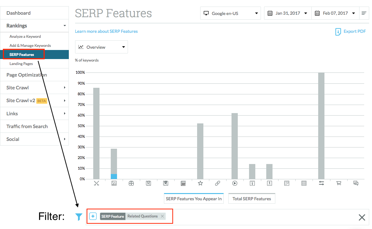Click the video play icon below chart
Image resolution: width=372 pixels, height=229 pixels.
point(235,183)
